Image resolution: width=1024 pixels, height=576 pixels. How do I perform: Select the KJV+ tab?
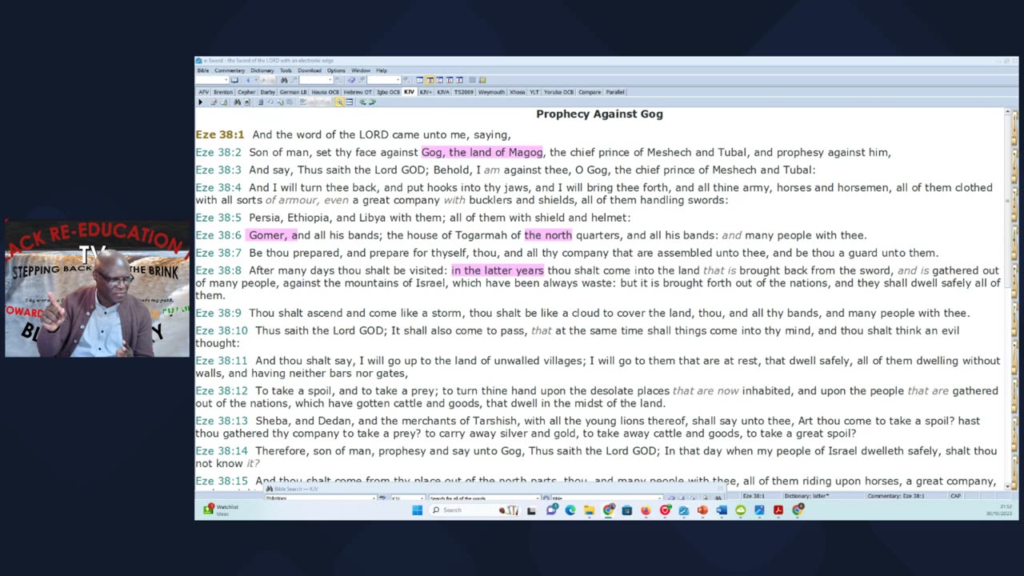pyautogui.click(x=426, y=92)
